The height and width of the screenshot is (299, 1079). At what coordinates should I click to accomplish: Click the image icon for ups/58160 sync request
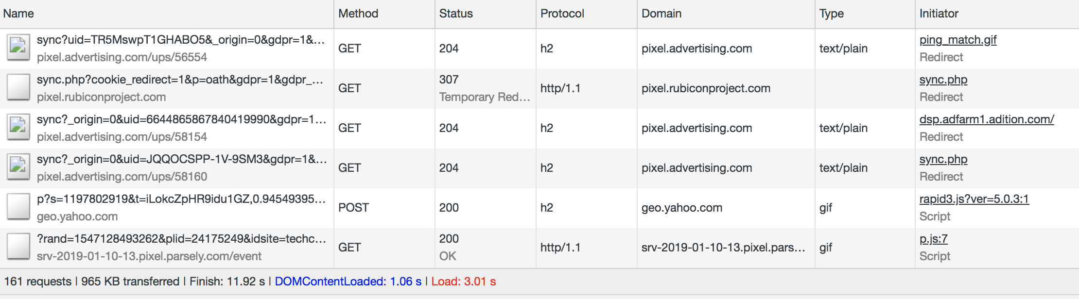click(18, 168)
